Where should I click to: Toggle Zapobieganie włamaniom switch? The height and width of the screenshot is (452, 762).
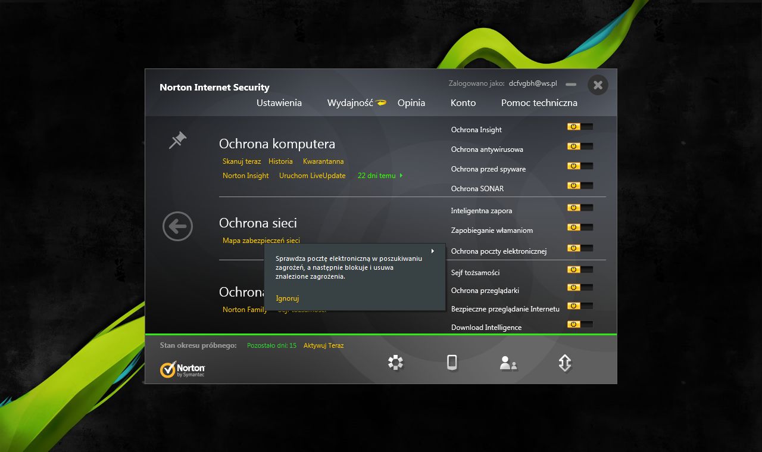[x=580, y=227]
